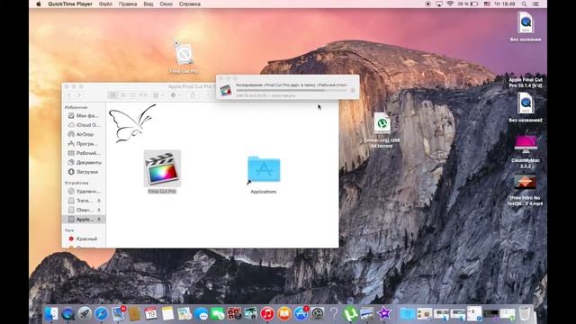Select the CleanMyMac 2.3.2 desktop icon

pos(526,144)
